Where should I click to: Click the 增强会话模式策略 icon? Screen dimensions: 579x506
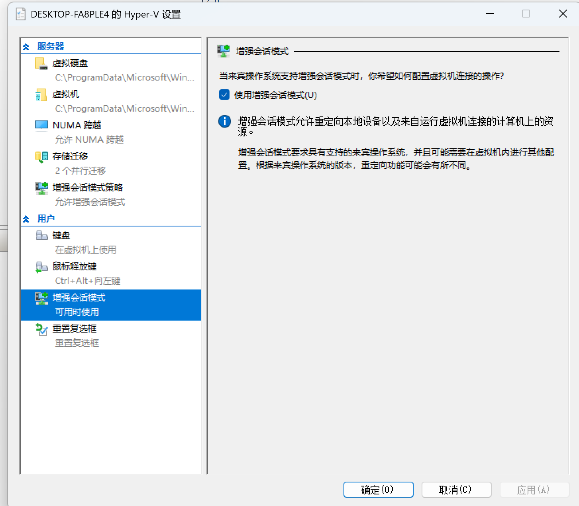coord(41,188)
